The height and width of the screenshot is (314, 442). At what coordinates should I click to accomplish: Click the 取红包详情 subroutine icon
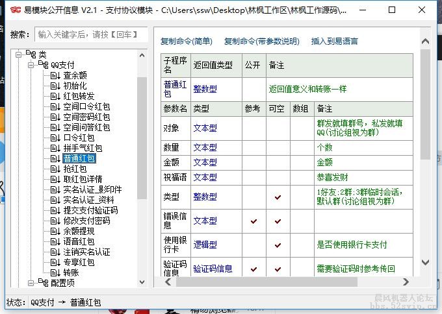click(55, 179)
